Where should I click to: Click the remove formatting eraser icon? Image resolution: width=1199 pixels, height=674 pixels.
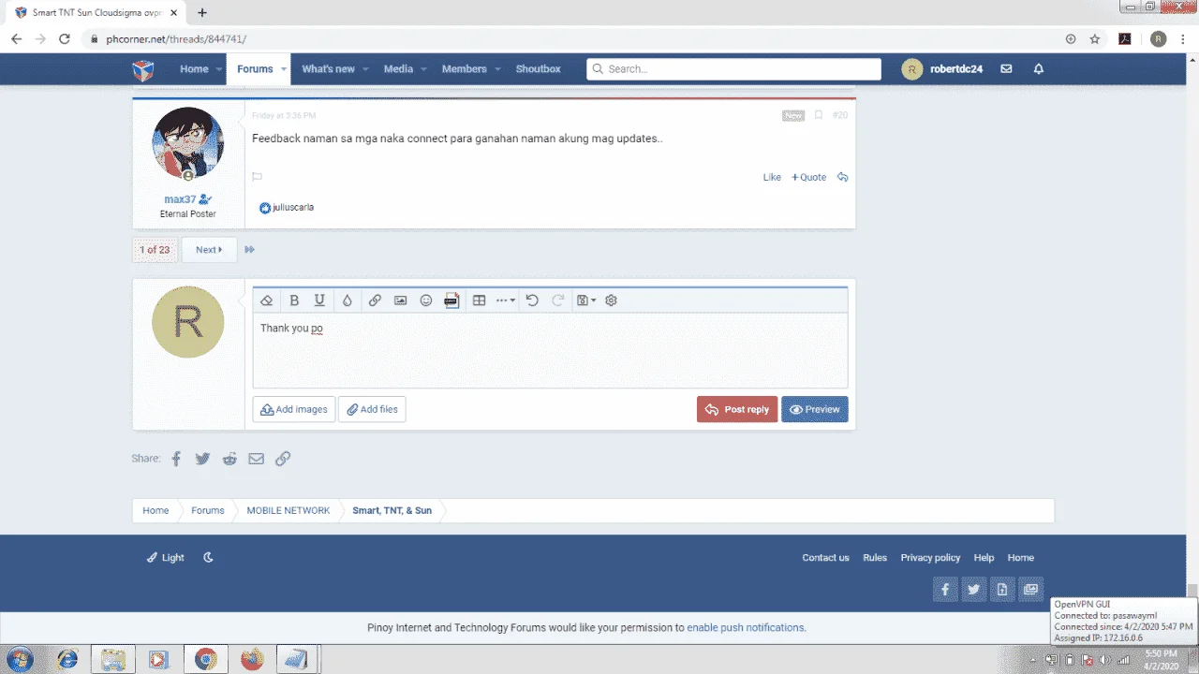(x=266, y=300)
